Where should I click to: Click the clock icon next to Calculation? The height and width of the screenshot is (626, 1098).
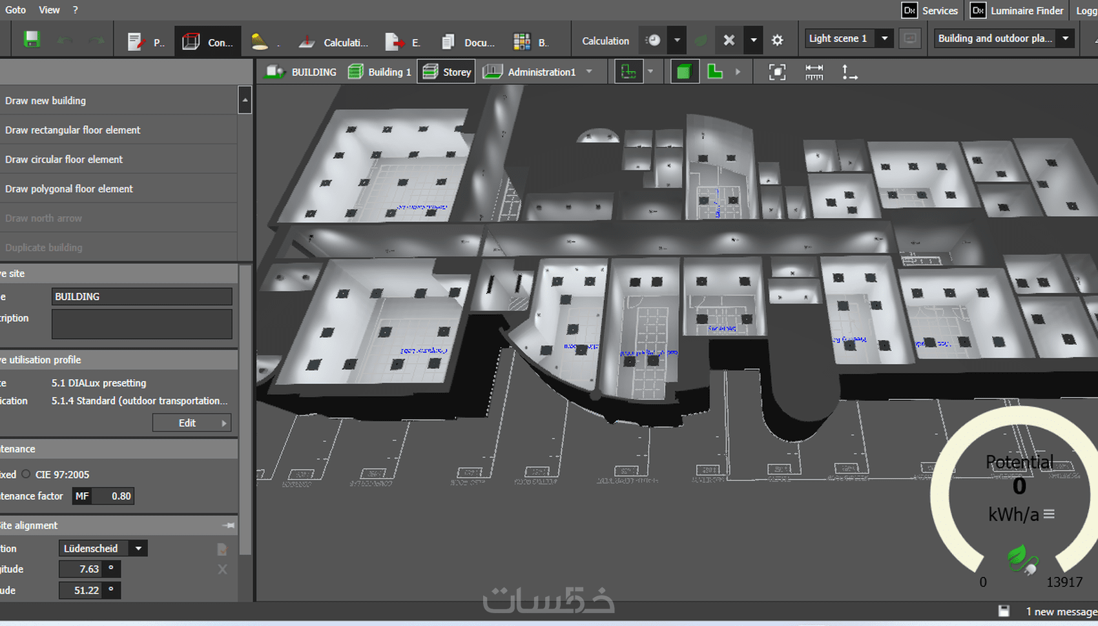654,40
